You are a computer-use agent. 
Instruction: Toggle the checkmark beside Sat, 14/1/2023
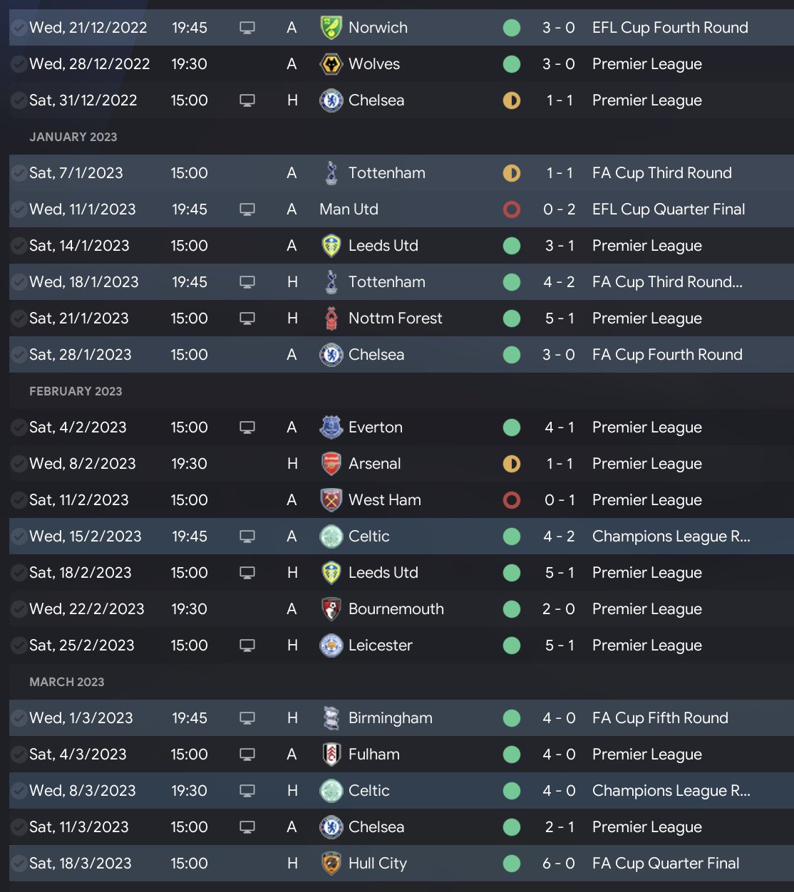point(19,246)
